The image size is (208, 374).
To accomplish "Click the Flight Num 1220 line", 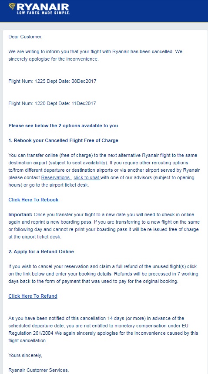I will pos(52,103).
